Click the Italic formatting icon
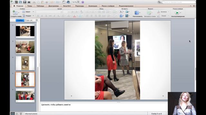This screenshot has height=115, width=206. pos(42,16)
